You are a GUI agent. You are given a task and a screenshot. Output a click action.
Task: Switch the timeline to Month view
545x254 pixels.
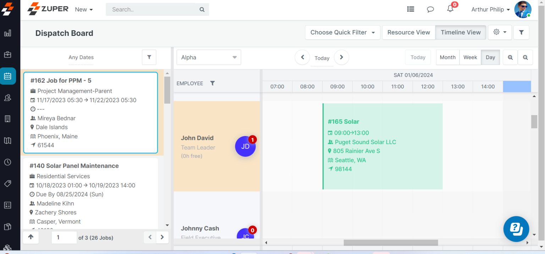click(x=447, y=57)
